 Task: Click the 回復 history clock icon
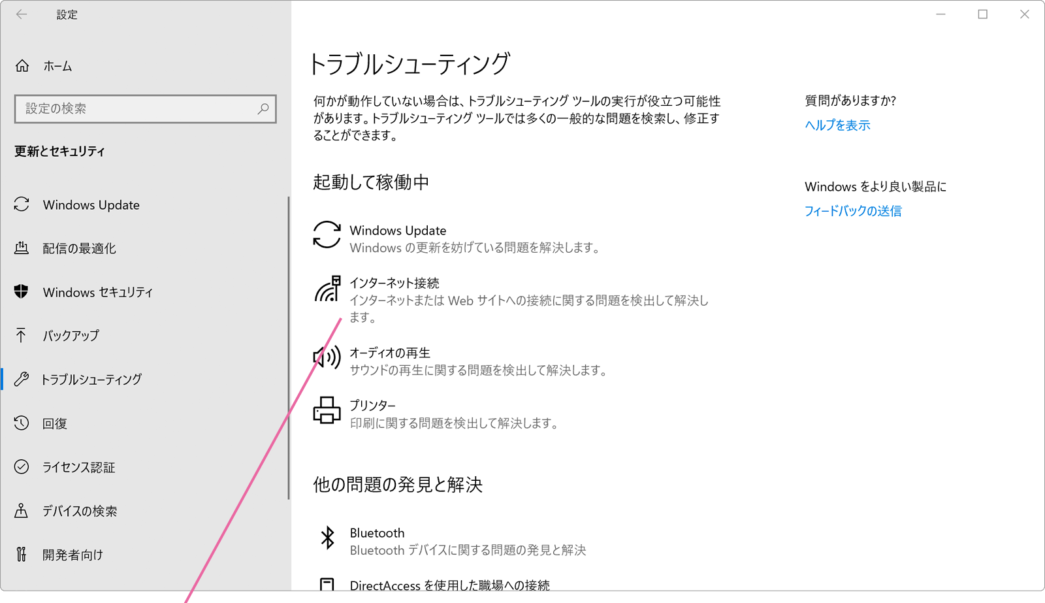[x=22, y=423]
